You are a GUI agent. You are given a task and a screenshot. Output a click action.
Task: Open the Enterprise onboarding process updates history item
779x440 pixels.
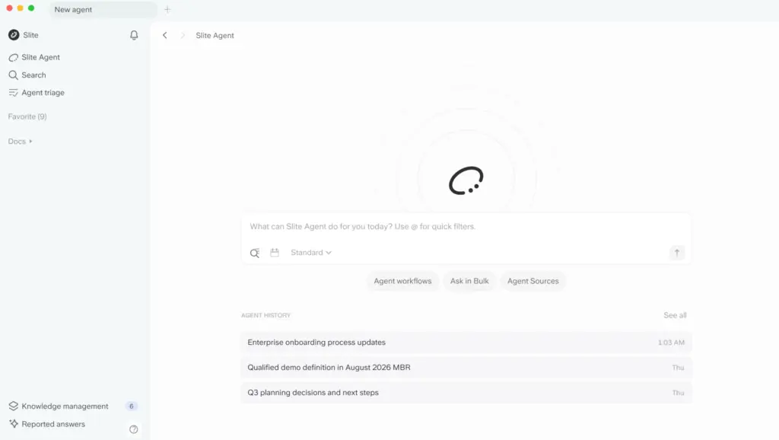tap(466, 343)
